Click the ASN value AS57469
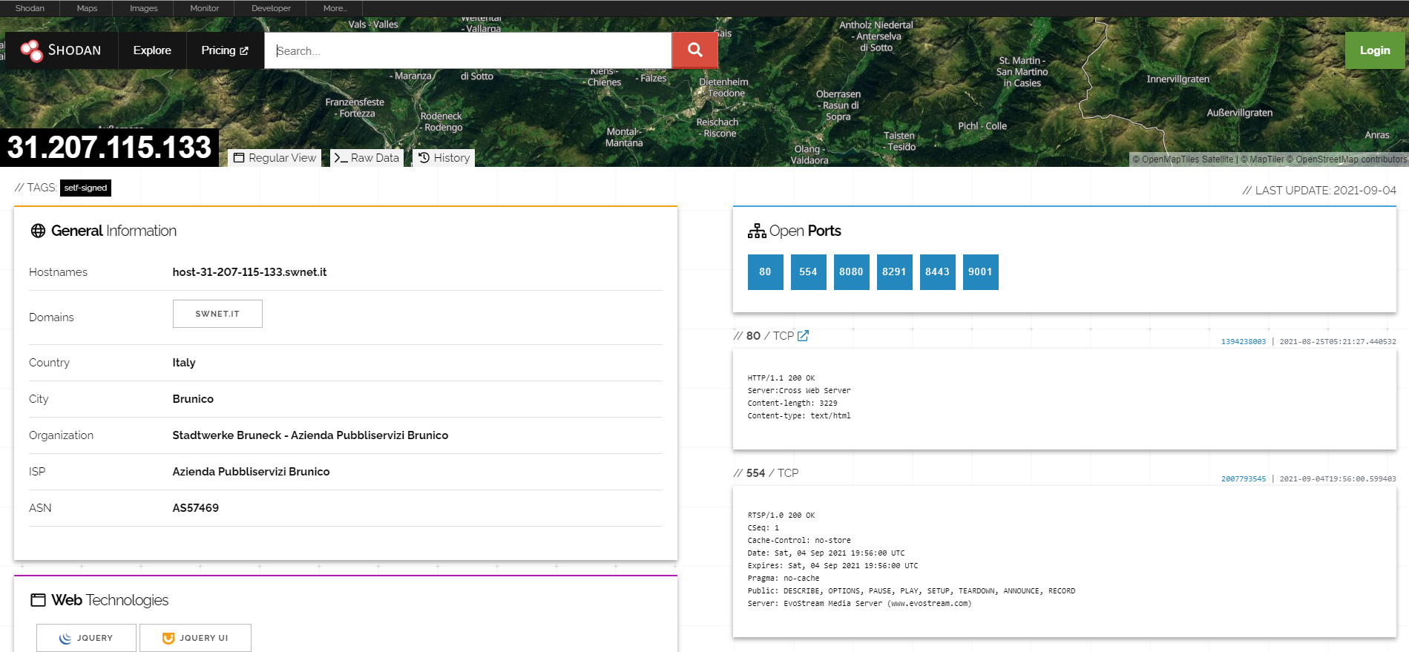The width and height of the screenshot is (1409, 652). click(x=195, y=508)
